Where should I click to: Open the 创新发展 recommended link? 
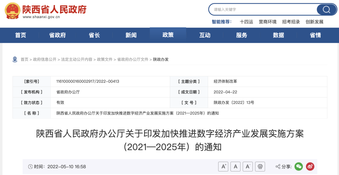pos(315,22)
